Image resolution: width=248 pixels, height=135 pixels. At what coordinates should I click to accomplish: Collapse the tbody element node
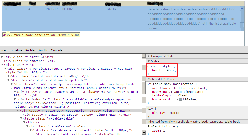tap(24, 122)
